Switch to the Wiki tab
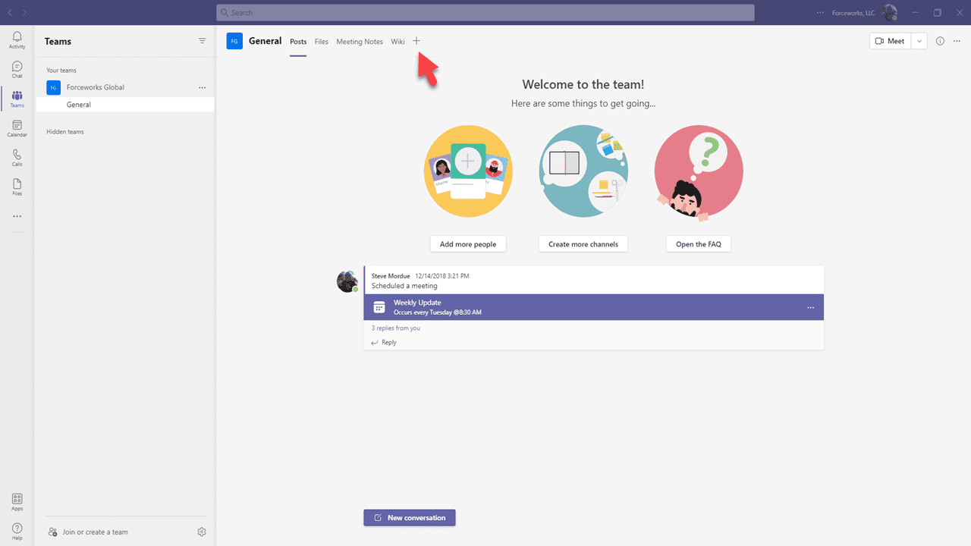 tap(398, 42)
